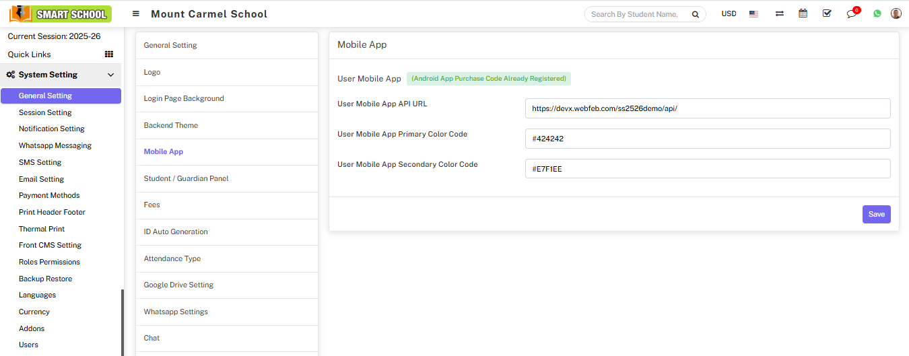Click the User Mobile App API URL field

point(707,108)
